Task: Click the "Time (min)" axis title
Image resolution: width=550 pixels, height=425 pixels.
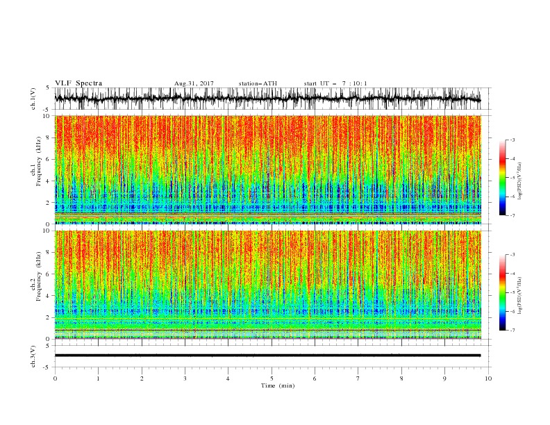Action: click(278, 385)
